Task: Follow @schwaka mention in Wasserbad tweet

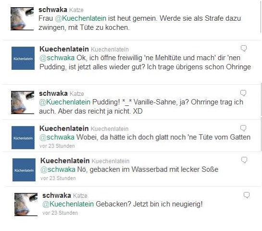Action: click(x=58, y=169)
